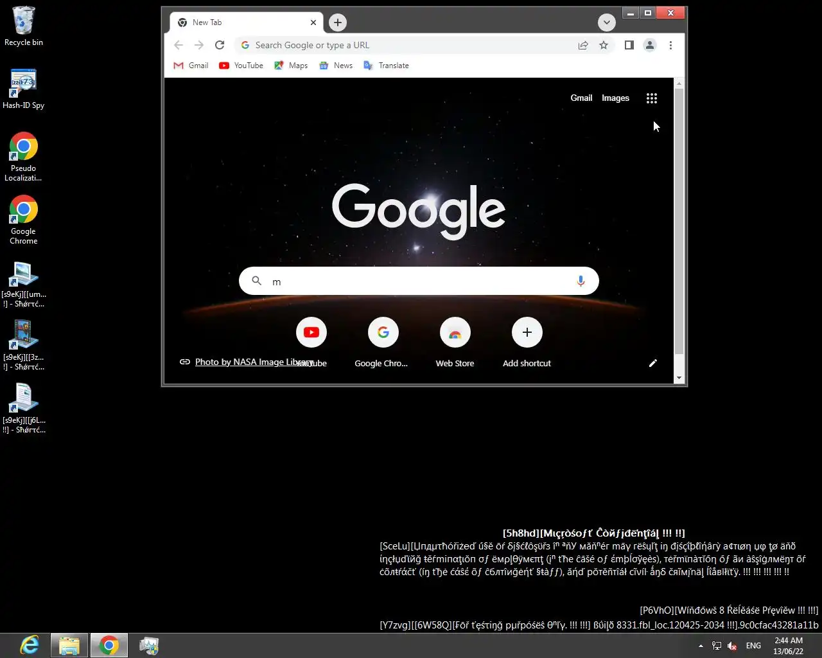Viewport: 822px width, 658px height.
Task: Reload the page in Chrome
Action: [220, 45]
